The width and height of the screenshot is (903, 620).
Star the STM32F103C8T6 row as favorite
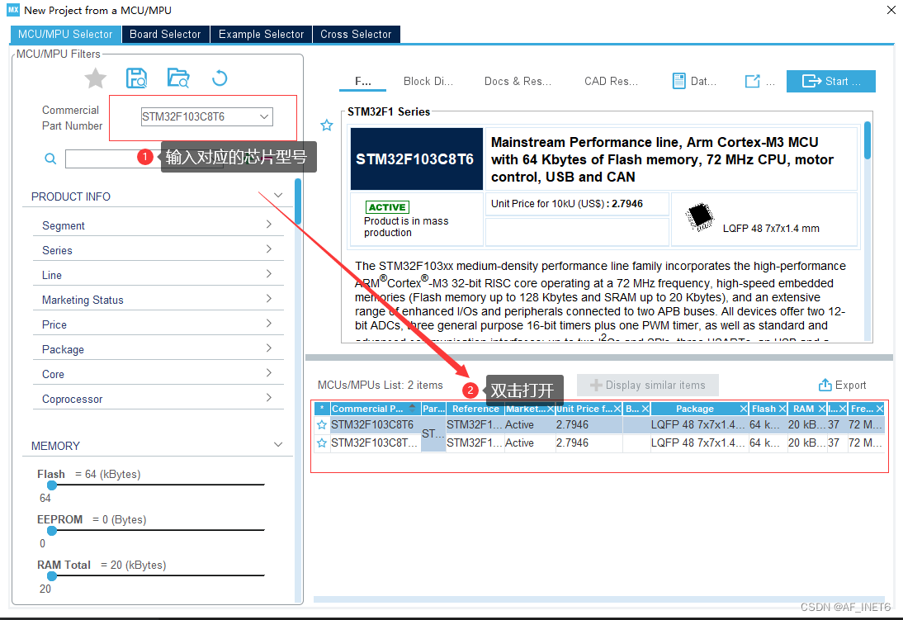click(x=322, y=424)
